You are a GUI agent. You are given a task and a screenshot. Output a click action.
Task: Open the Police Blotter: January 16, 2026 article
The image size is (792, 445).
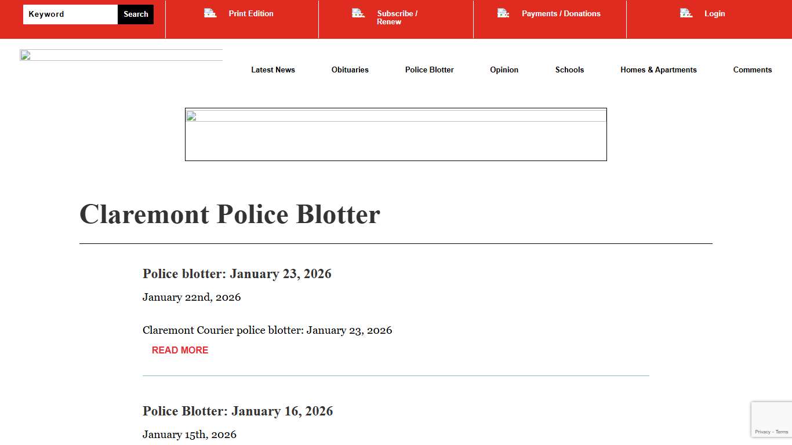pyautogui.click(x=238, y=411)
